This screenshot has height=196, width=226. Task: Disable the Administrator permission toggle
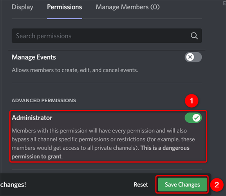click(193, 118)
